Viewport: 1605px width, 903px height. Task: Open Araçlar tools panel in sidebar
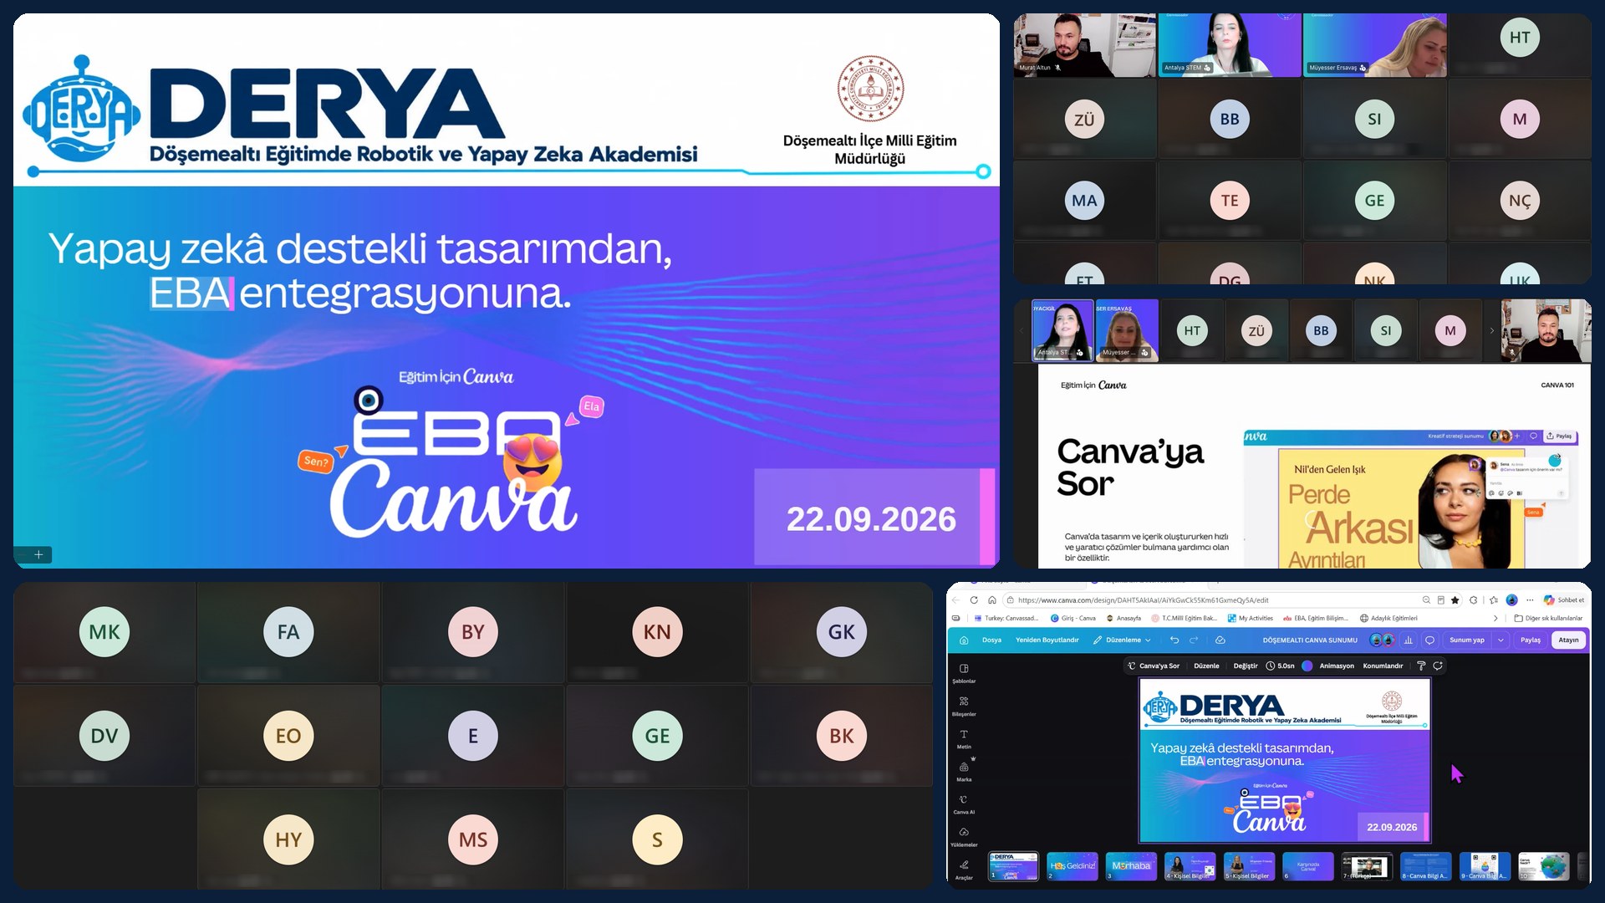click(x=964, y=870)
